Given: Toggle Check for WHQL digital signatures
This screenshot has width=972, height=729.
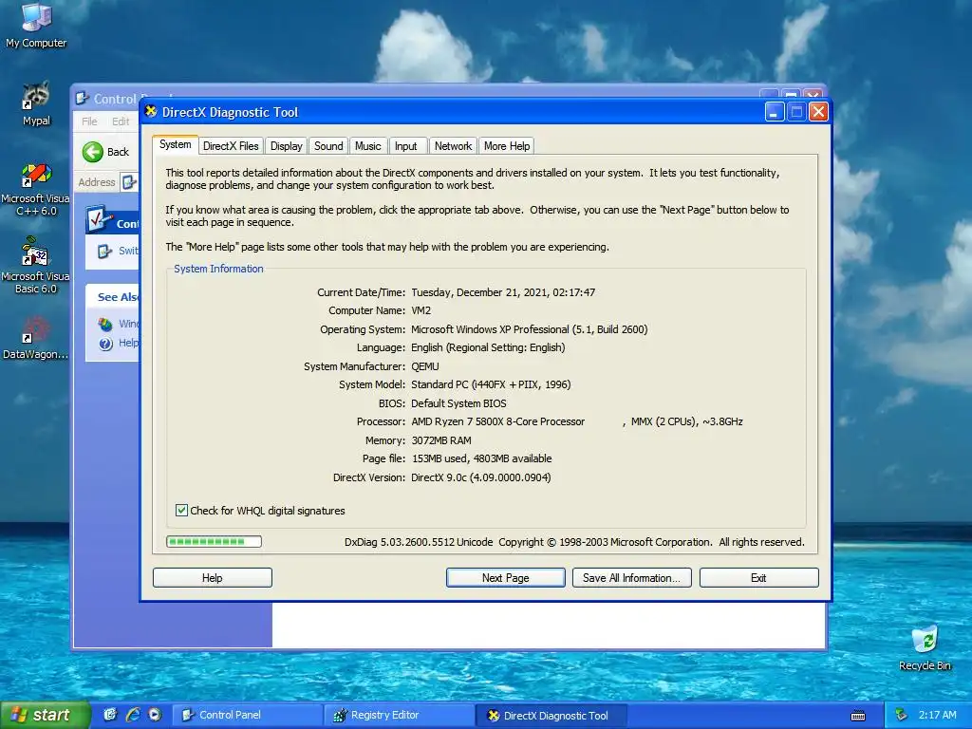Looking at the screenshot, I should (x=181, y=510).
